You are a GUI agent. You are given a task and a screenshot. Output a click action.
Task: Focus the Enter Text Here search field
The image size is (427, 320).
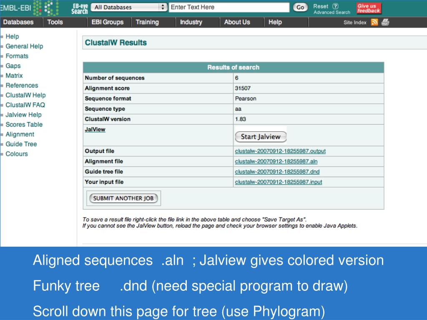(x=229, y=7)
